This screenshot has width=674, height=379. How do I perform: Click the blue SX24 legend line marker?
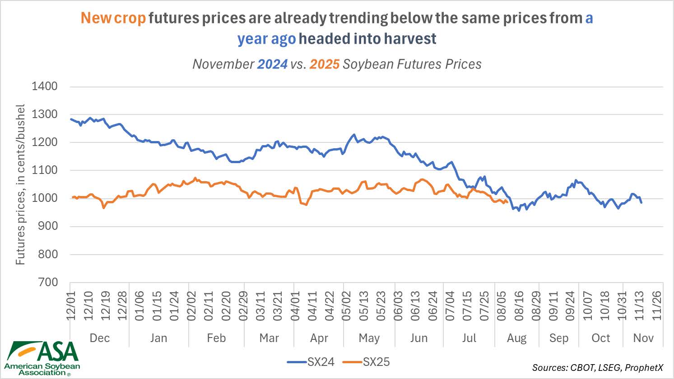point(297,362)
